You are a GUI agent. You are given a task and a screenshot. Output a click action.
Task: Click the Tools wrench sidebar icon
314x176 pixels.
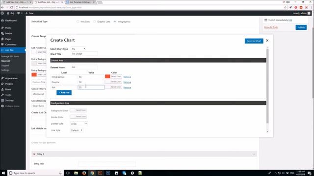click(x=2, y=95)
